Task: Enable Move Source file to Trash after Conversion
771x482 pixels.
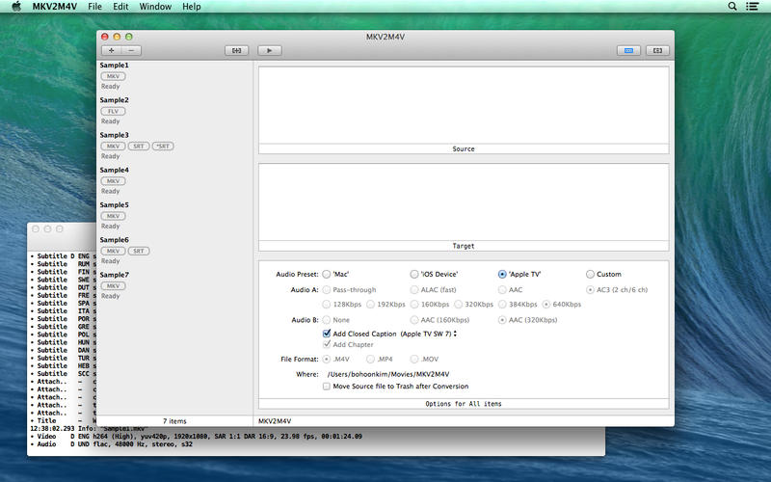Action: coord(327,387)
